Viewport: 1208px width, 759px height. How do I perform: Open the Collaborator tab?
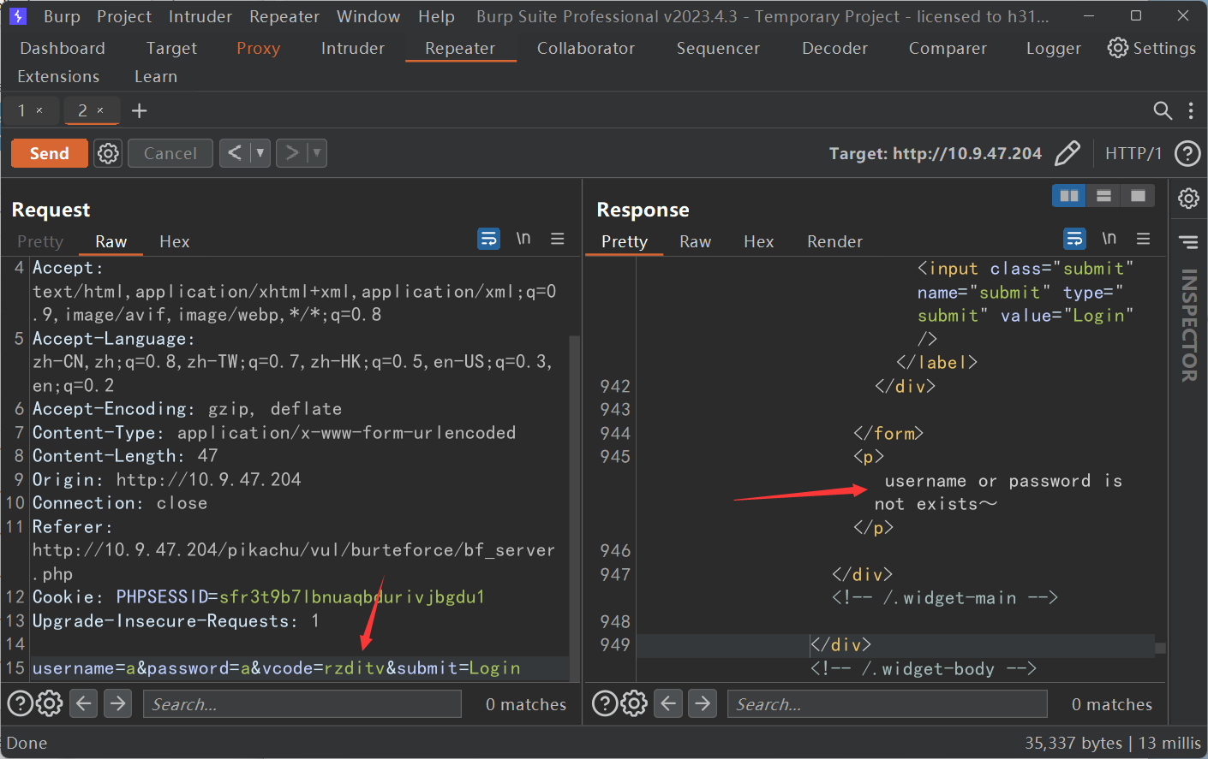(586, 48)
